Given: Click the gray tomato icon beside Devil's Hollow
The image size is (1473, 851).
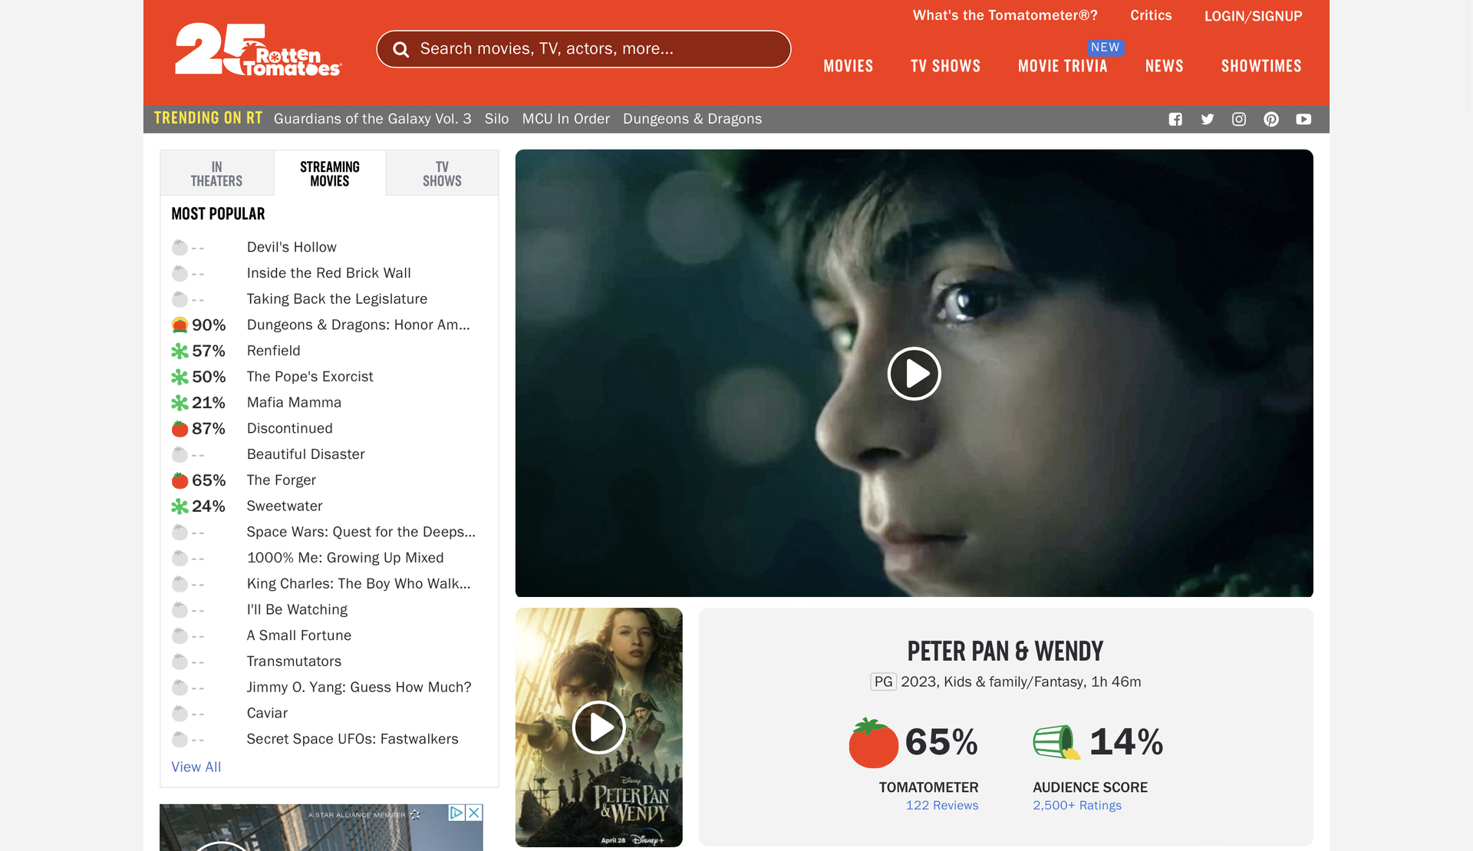Looking at the screenshot, I should click(x=180, y=247).
